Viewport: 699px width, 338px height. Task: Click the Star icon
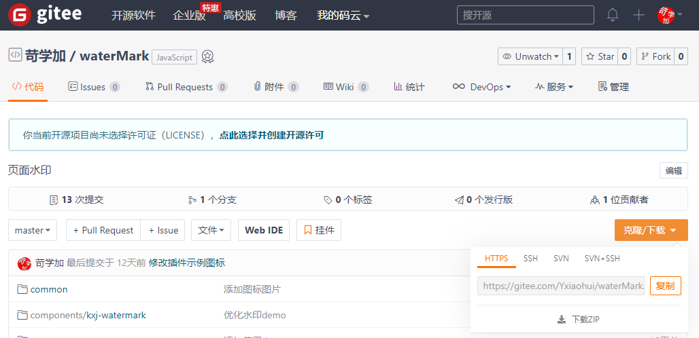pos(590,56)
